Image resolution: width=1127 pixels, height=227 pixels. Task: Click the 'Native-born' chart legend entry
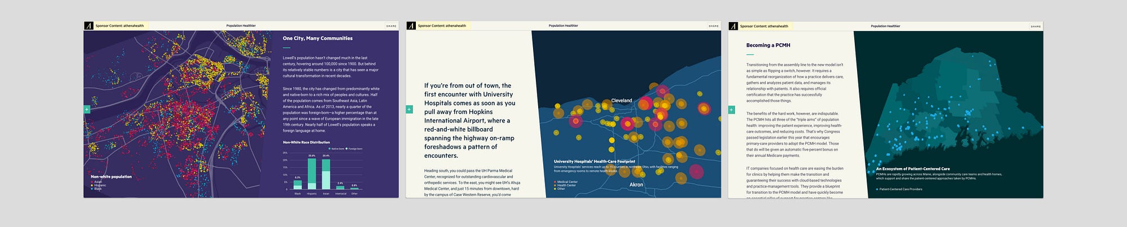click(336, 149)
